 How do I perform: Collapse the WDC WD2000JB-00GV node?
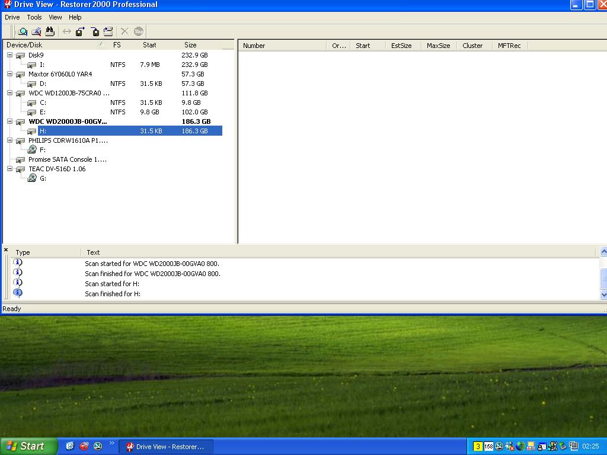pos(9,121)
